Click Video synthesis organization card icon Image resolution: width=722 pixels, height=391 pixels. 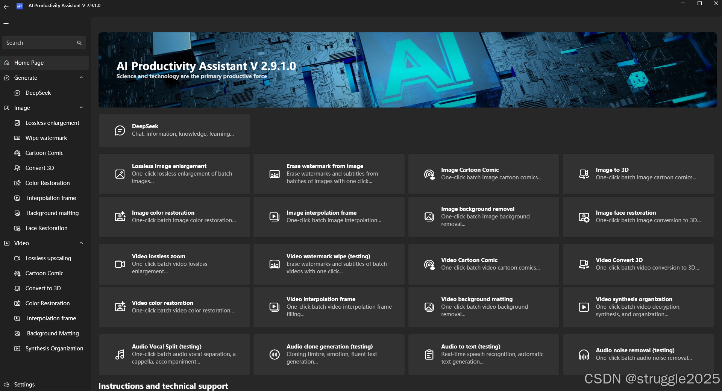(584, 307)
